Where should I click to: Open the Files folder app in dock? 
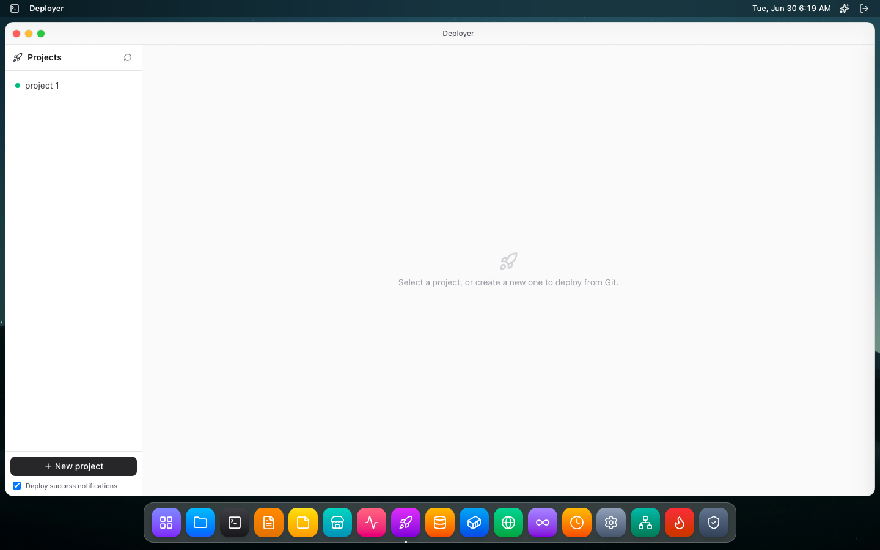click(200, 522)
